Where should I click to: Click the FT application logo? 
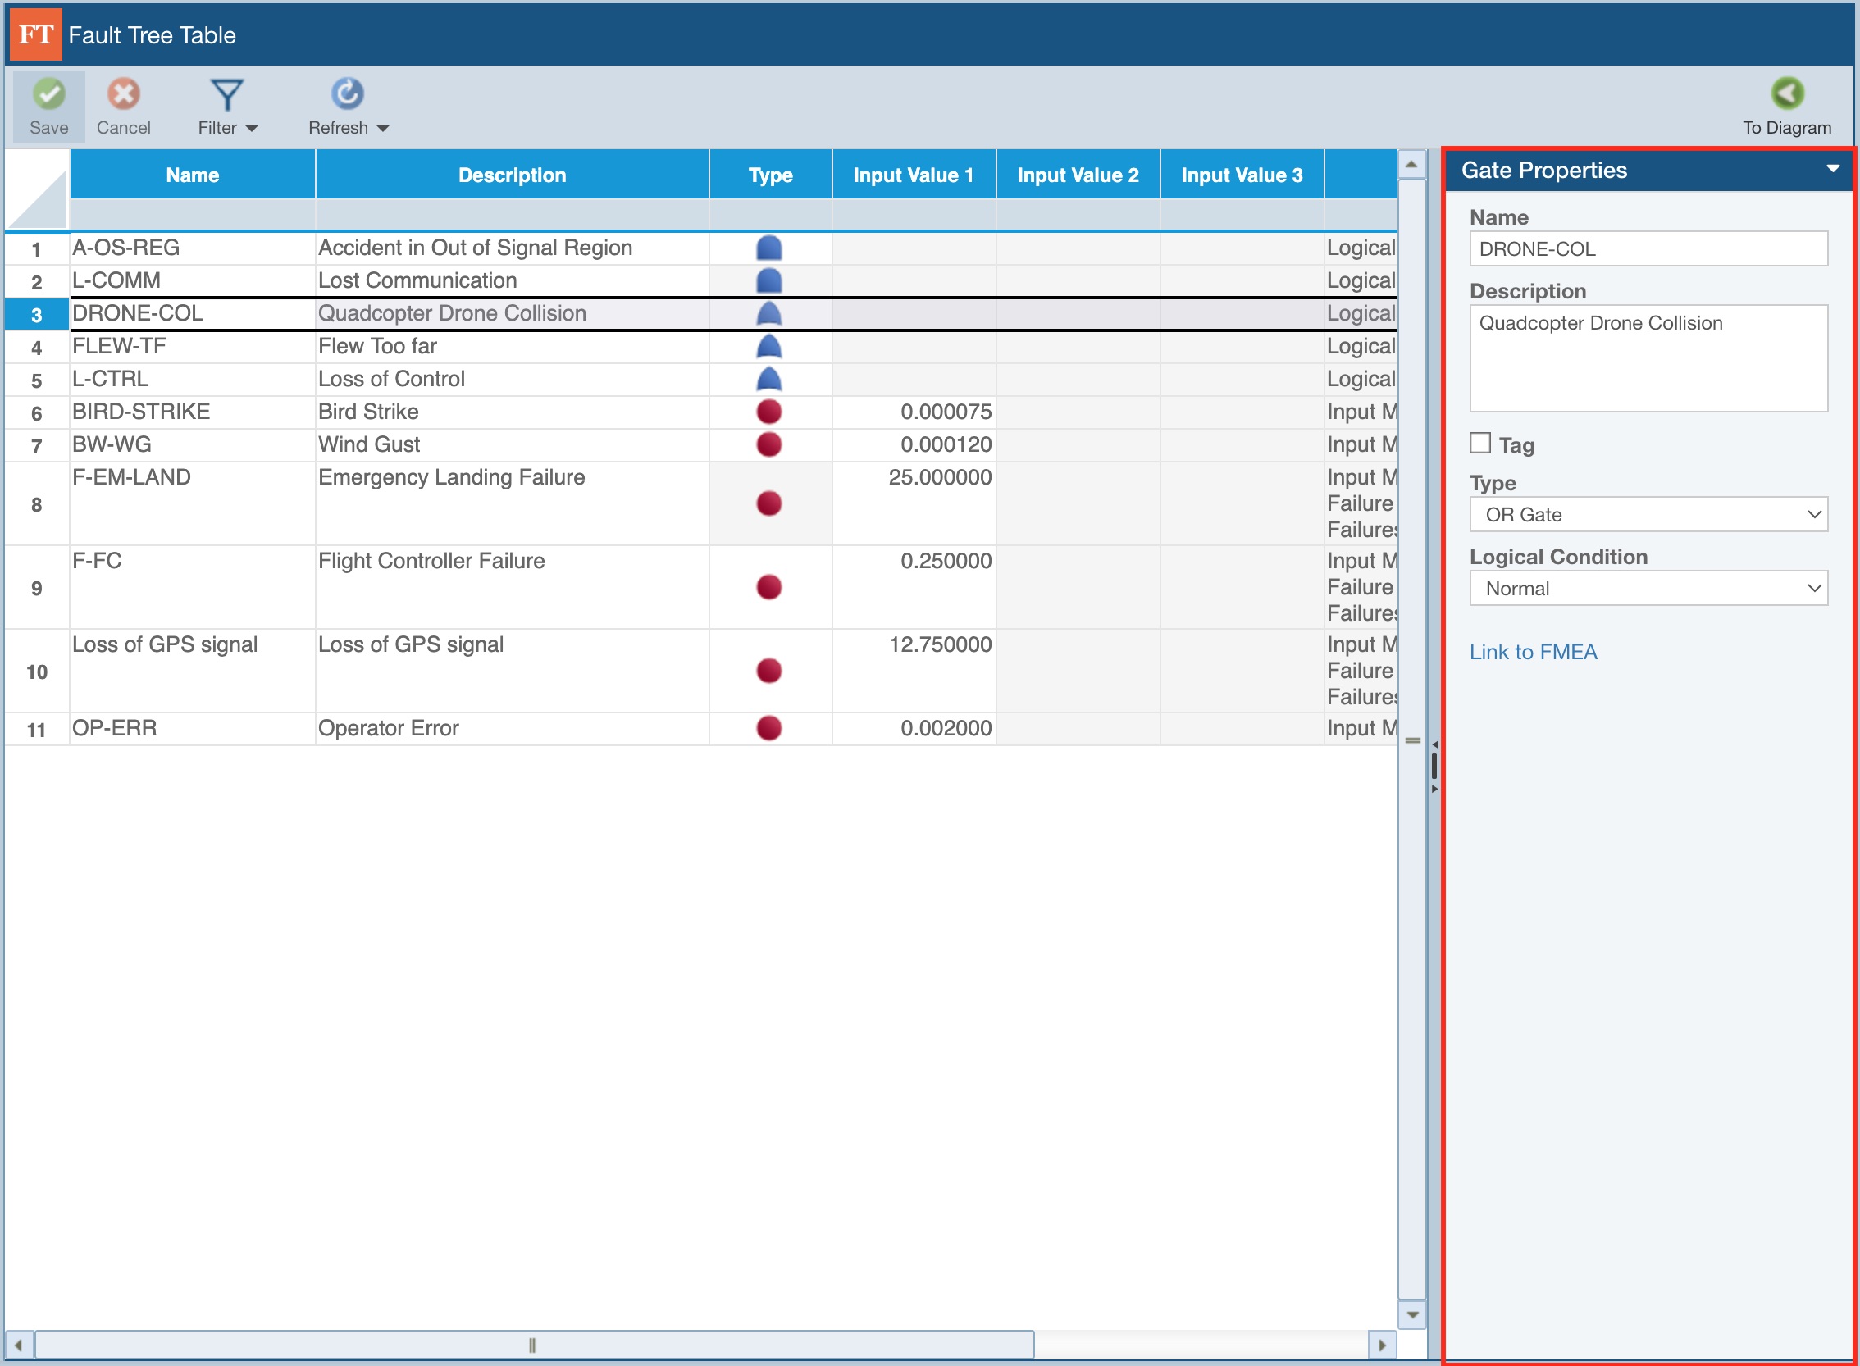pyautogui.click(x=35, y=34)
